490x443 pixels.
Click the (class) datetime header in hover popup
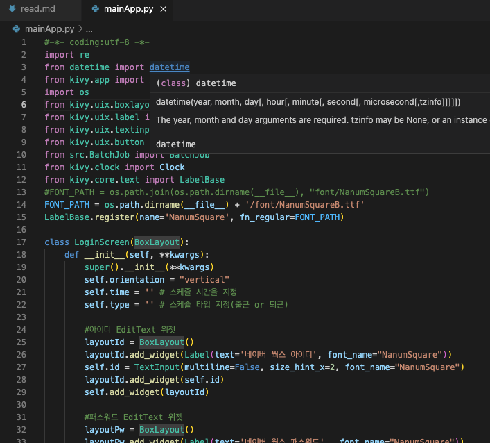(x=196, y=83)
